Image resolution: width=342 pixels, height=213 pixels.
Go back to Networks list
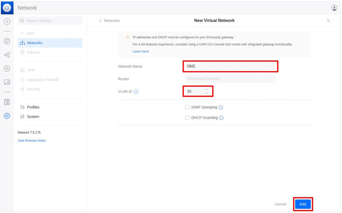point(110,21)
